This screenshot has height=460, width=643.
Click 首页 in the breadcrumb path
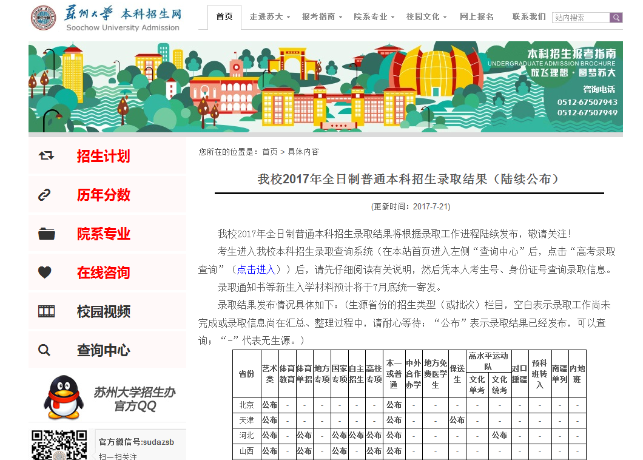click(x=270, y=152)
